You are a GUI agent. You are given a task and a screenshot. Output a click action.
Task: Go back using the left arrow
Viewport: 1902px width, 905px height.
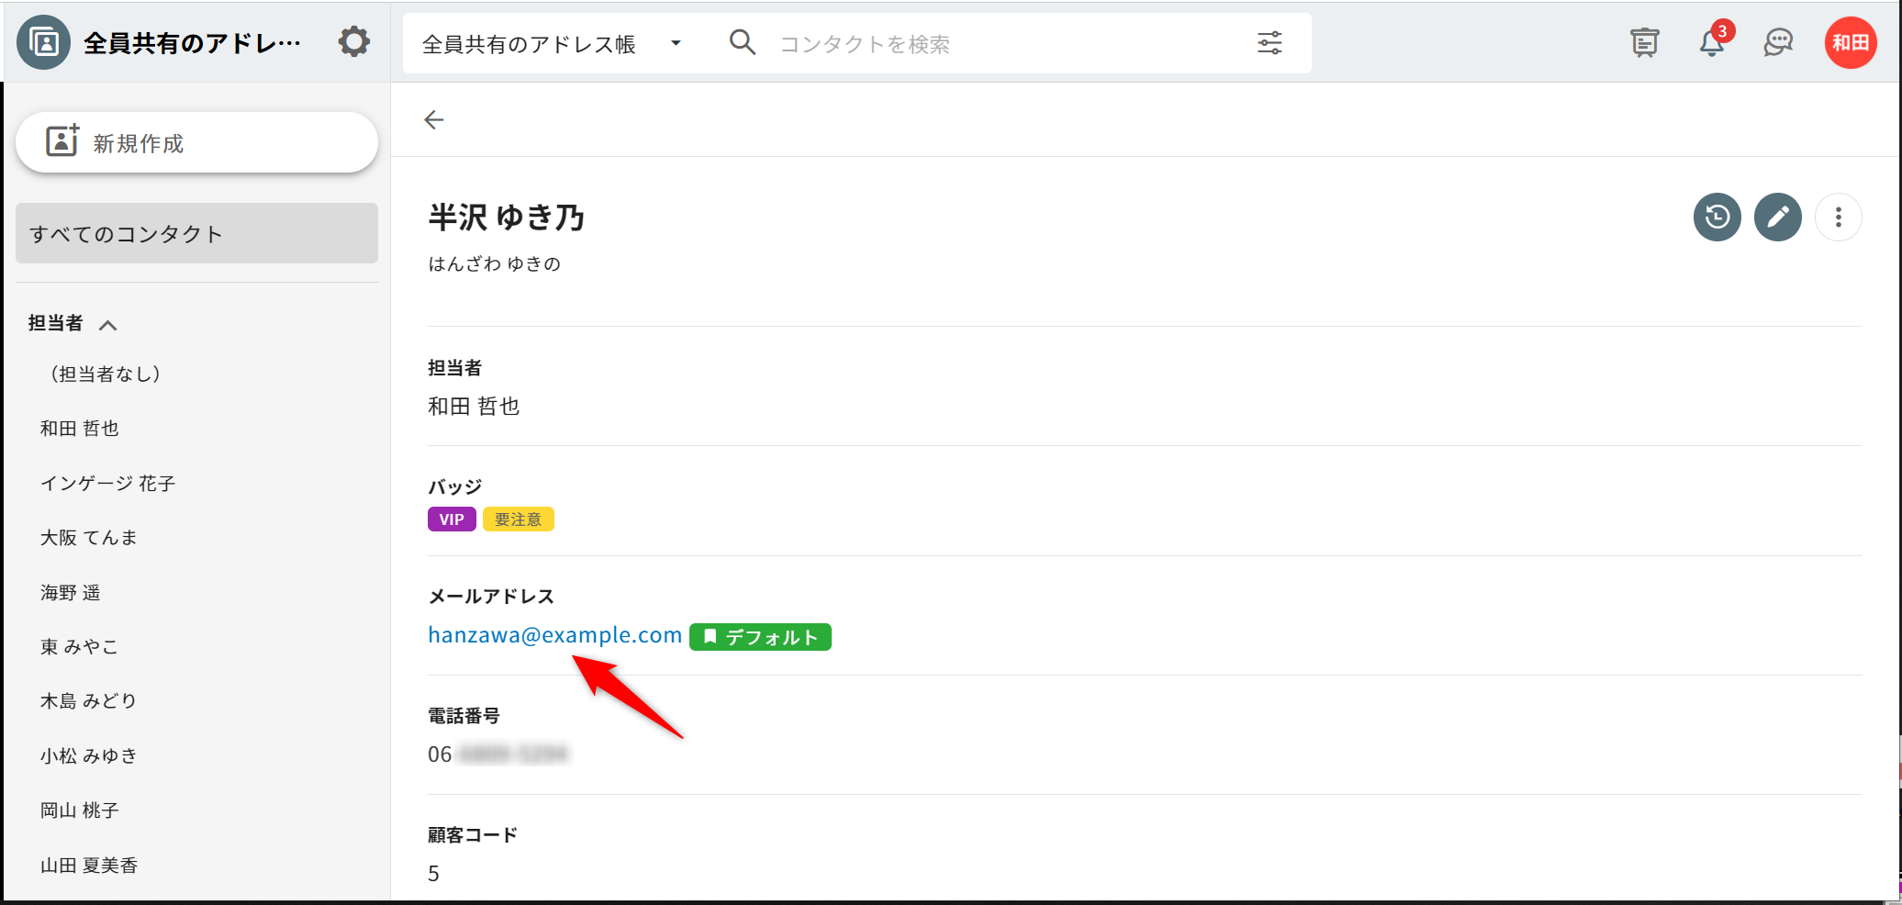[x=434, y=120]
